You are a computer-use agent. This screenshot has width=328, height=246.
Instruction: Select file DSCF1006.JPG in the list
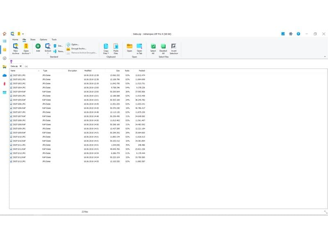[x=19, y=104]
